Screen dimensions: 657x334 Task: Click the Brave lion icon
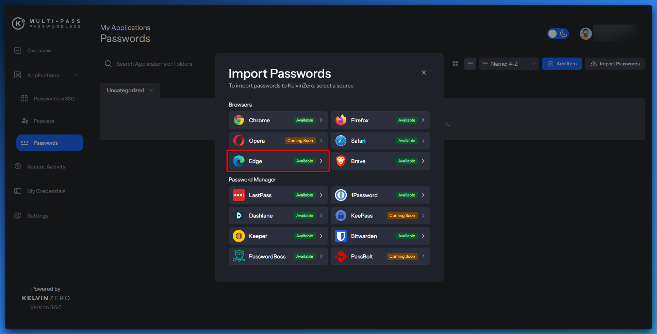coord(341,161)
